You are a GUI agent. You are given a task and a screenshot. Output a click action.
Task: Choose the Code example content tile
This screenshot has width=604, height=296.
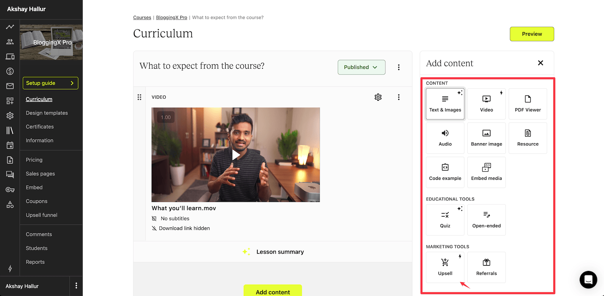pyautogui.click(x=445, y=172)
